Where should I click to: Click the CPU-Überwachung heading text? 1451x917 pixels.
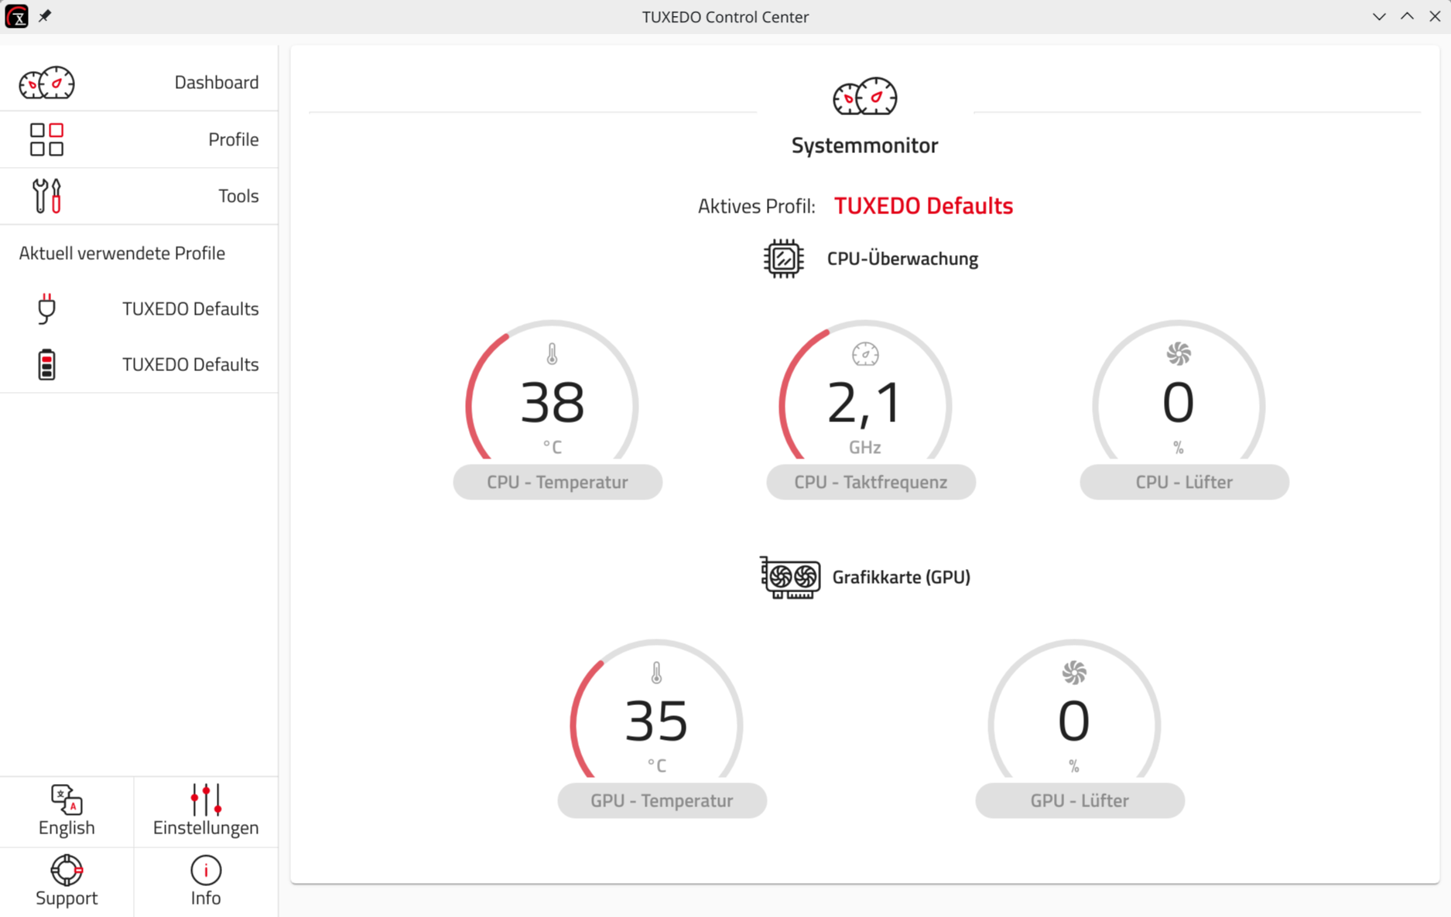[902, 258]
